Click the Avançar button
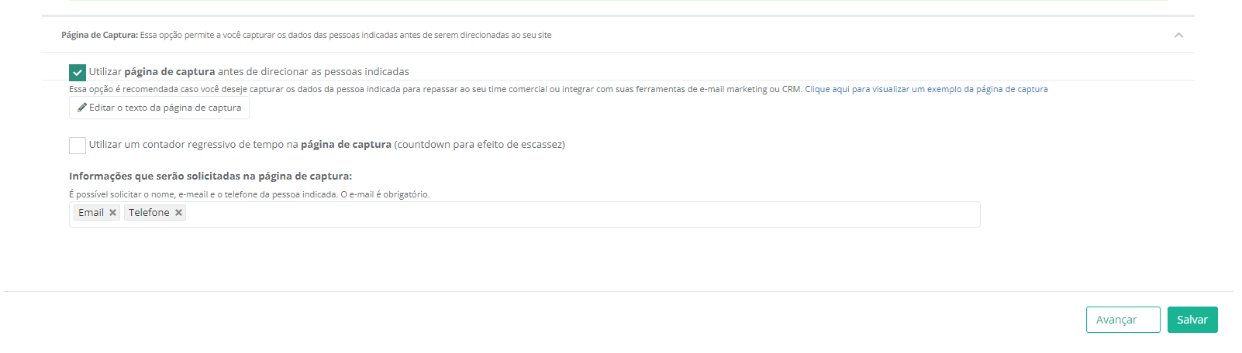 (1123, 320)
